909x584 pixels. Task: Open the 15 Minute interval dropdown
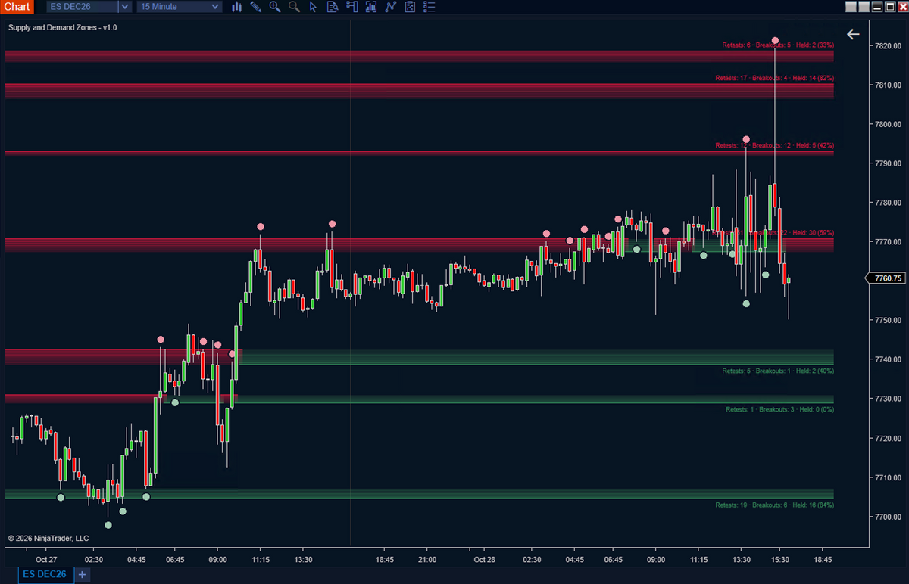(x=180, y=7)
